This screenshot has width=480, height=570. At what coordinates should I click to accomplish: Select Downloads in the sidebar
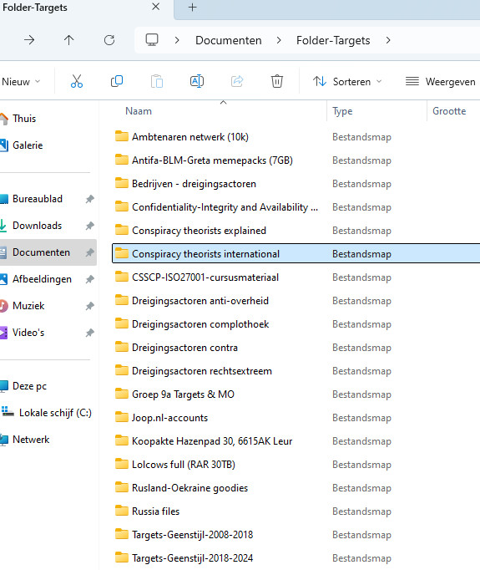point(37,226)
